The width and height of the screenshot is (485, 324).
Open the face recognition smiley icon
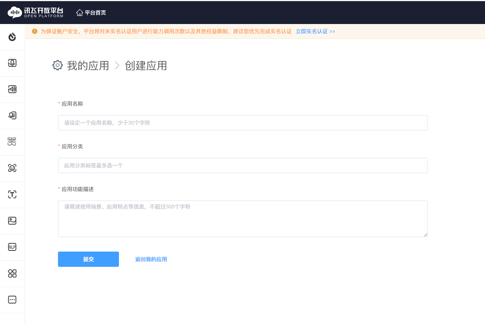pos(12,168)
